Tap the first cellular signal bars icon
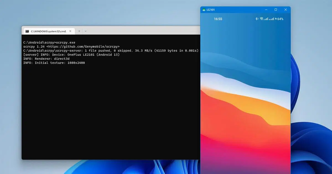 coord(266,19)
